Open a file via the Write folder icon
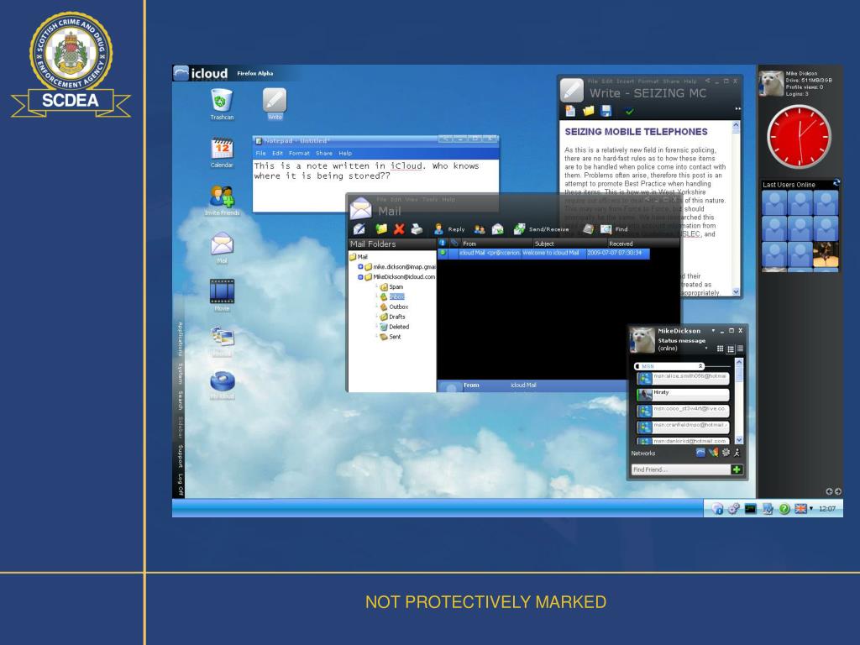This screenshot has height=645, width=860. pos(589,111)
